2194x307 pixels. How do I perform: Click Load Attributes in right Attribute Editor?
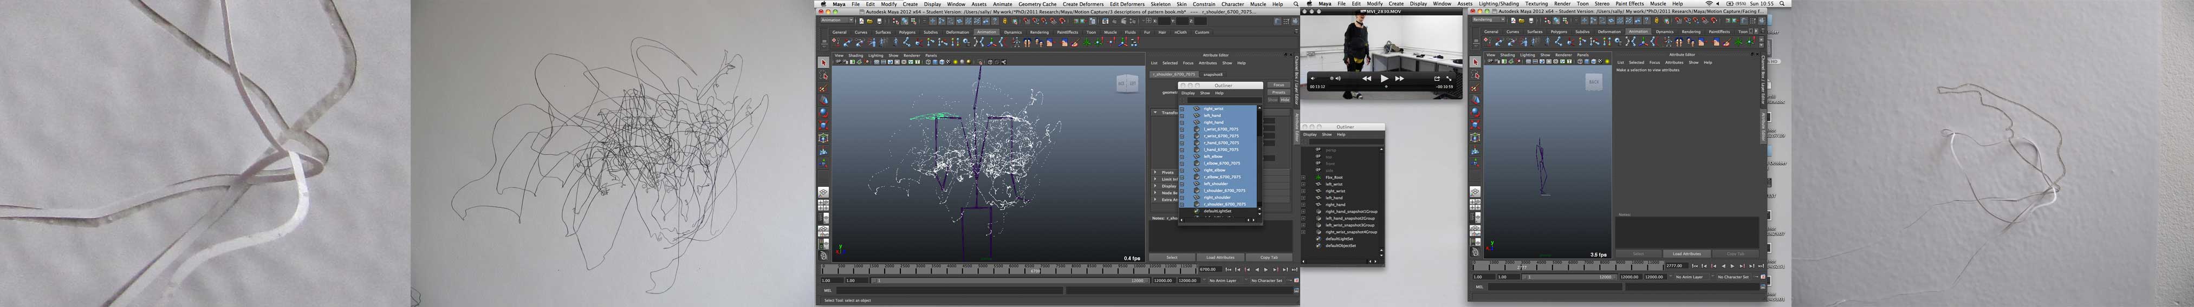coord(1686,253)
